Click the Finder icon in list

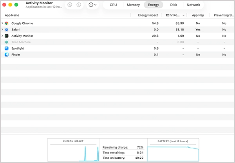click(x=7, y=55)
